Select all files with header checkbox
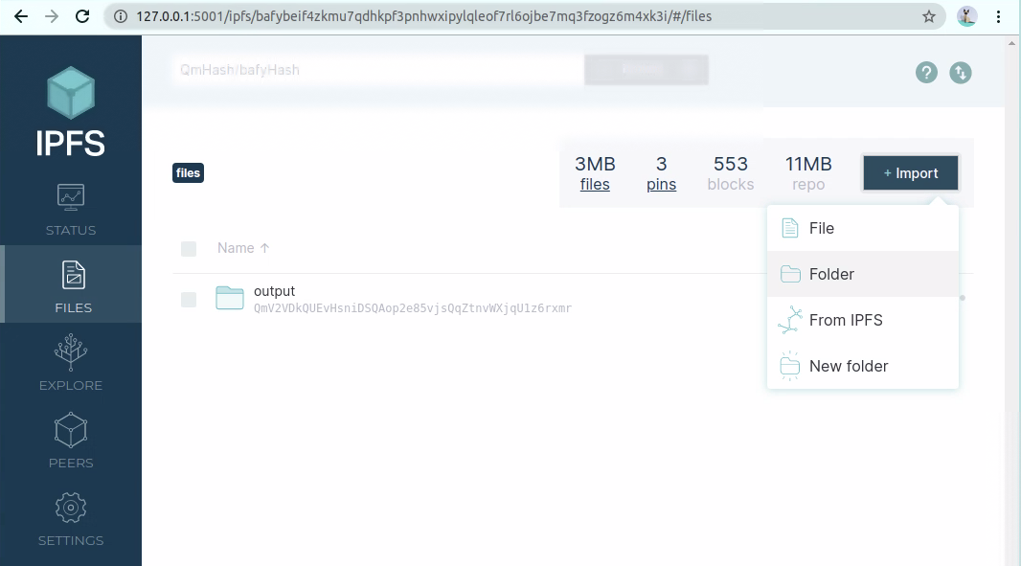1021x566 pixels. [189, 249]
